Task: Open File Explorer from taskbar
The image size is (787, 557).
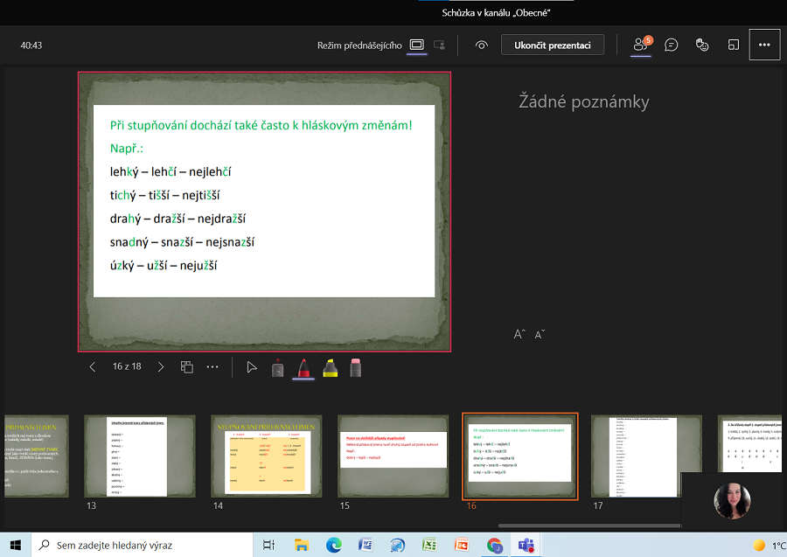Action: [301, 545]
